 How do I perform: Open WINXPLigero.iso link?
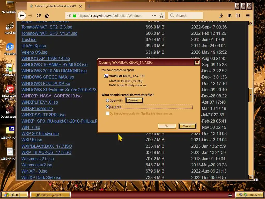[37, 109]
